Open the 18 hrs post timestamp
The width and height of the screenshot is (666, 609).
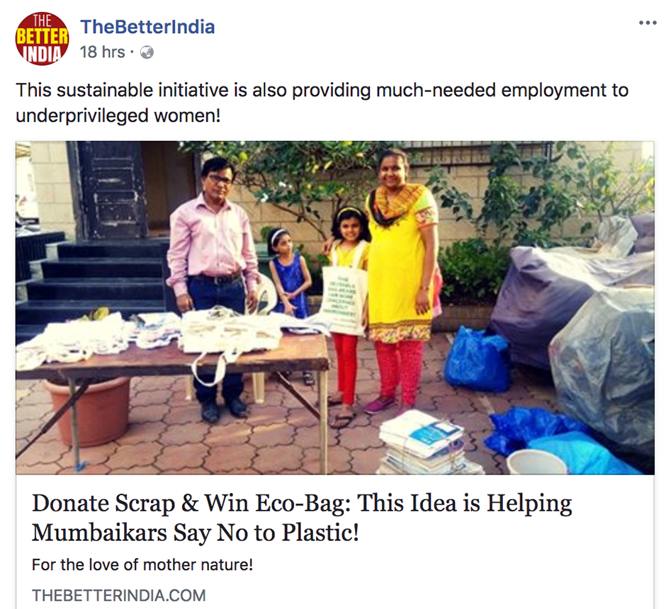pyautogui.click(x=102, y=52)
